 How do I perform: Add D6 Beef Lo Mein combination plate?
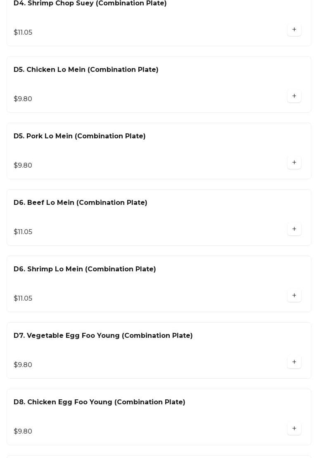(x=294, y=229)
